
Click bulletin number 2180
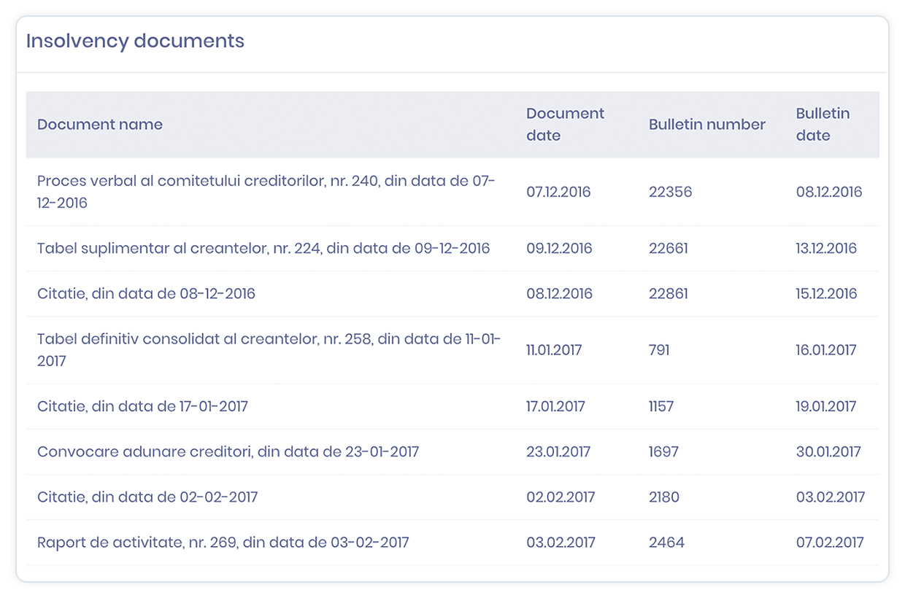click(x=664, y=497)
